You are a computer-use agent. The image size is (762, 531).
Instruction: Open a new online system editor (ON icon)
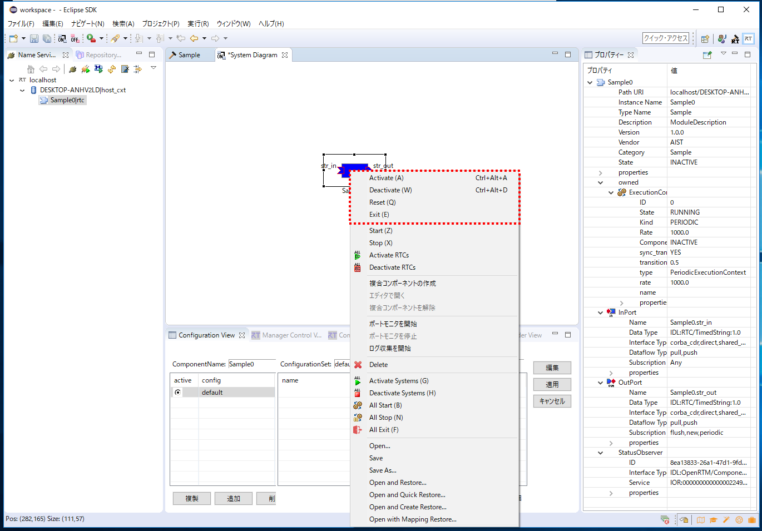pos(62,38)
